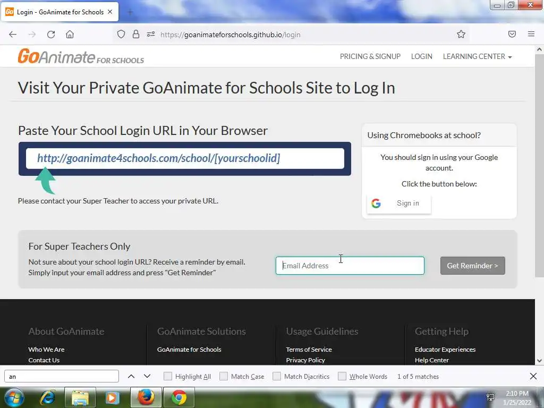Click the 'For Super Teachers Only' heading
Screen dimensions: 544x408
coord(80,246)
